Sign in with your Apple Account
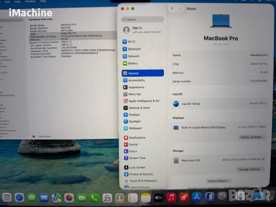 (142, 30)
